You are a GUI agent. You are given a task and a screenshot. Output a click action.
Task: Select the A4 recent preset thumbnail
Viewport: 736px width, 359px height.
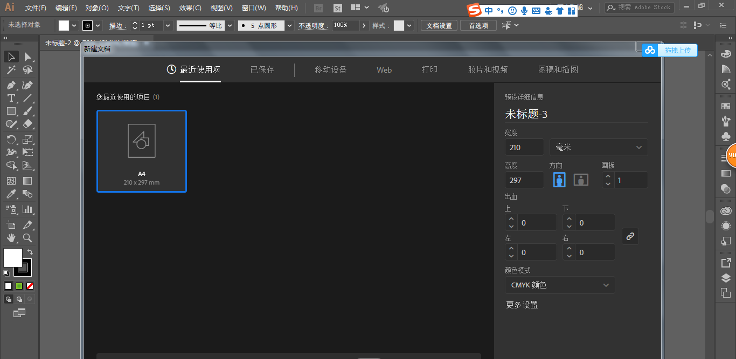[142, 151]
